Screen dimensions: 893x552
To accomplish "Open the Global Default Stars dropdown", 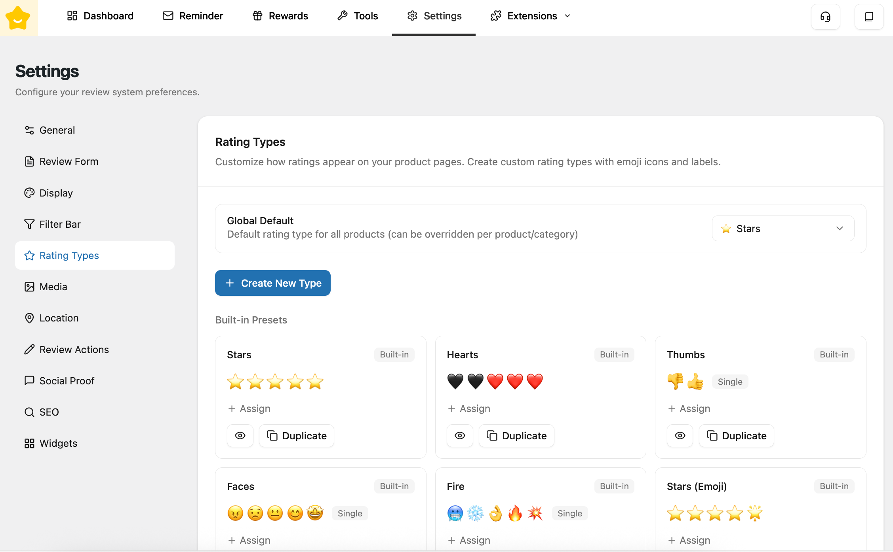I will point(783,229).
